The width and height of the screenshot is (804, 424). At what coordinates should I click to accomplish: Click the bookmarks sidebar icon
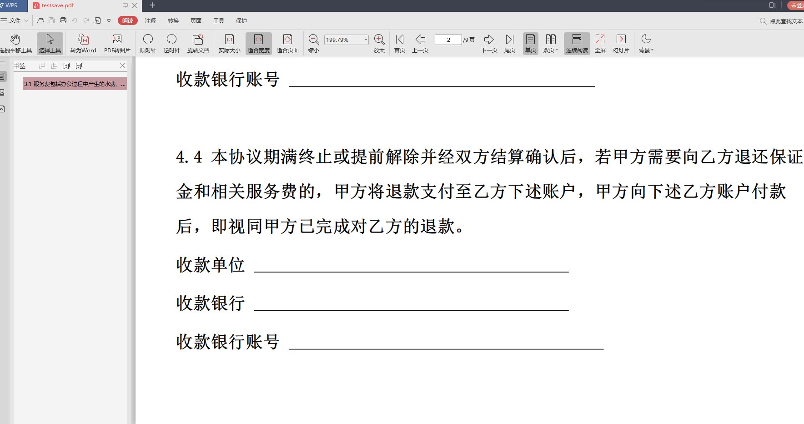[3, 76]
